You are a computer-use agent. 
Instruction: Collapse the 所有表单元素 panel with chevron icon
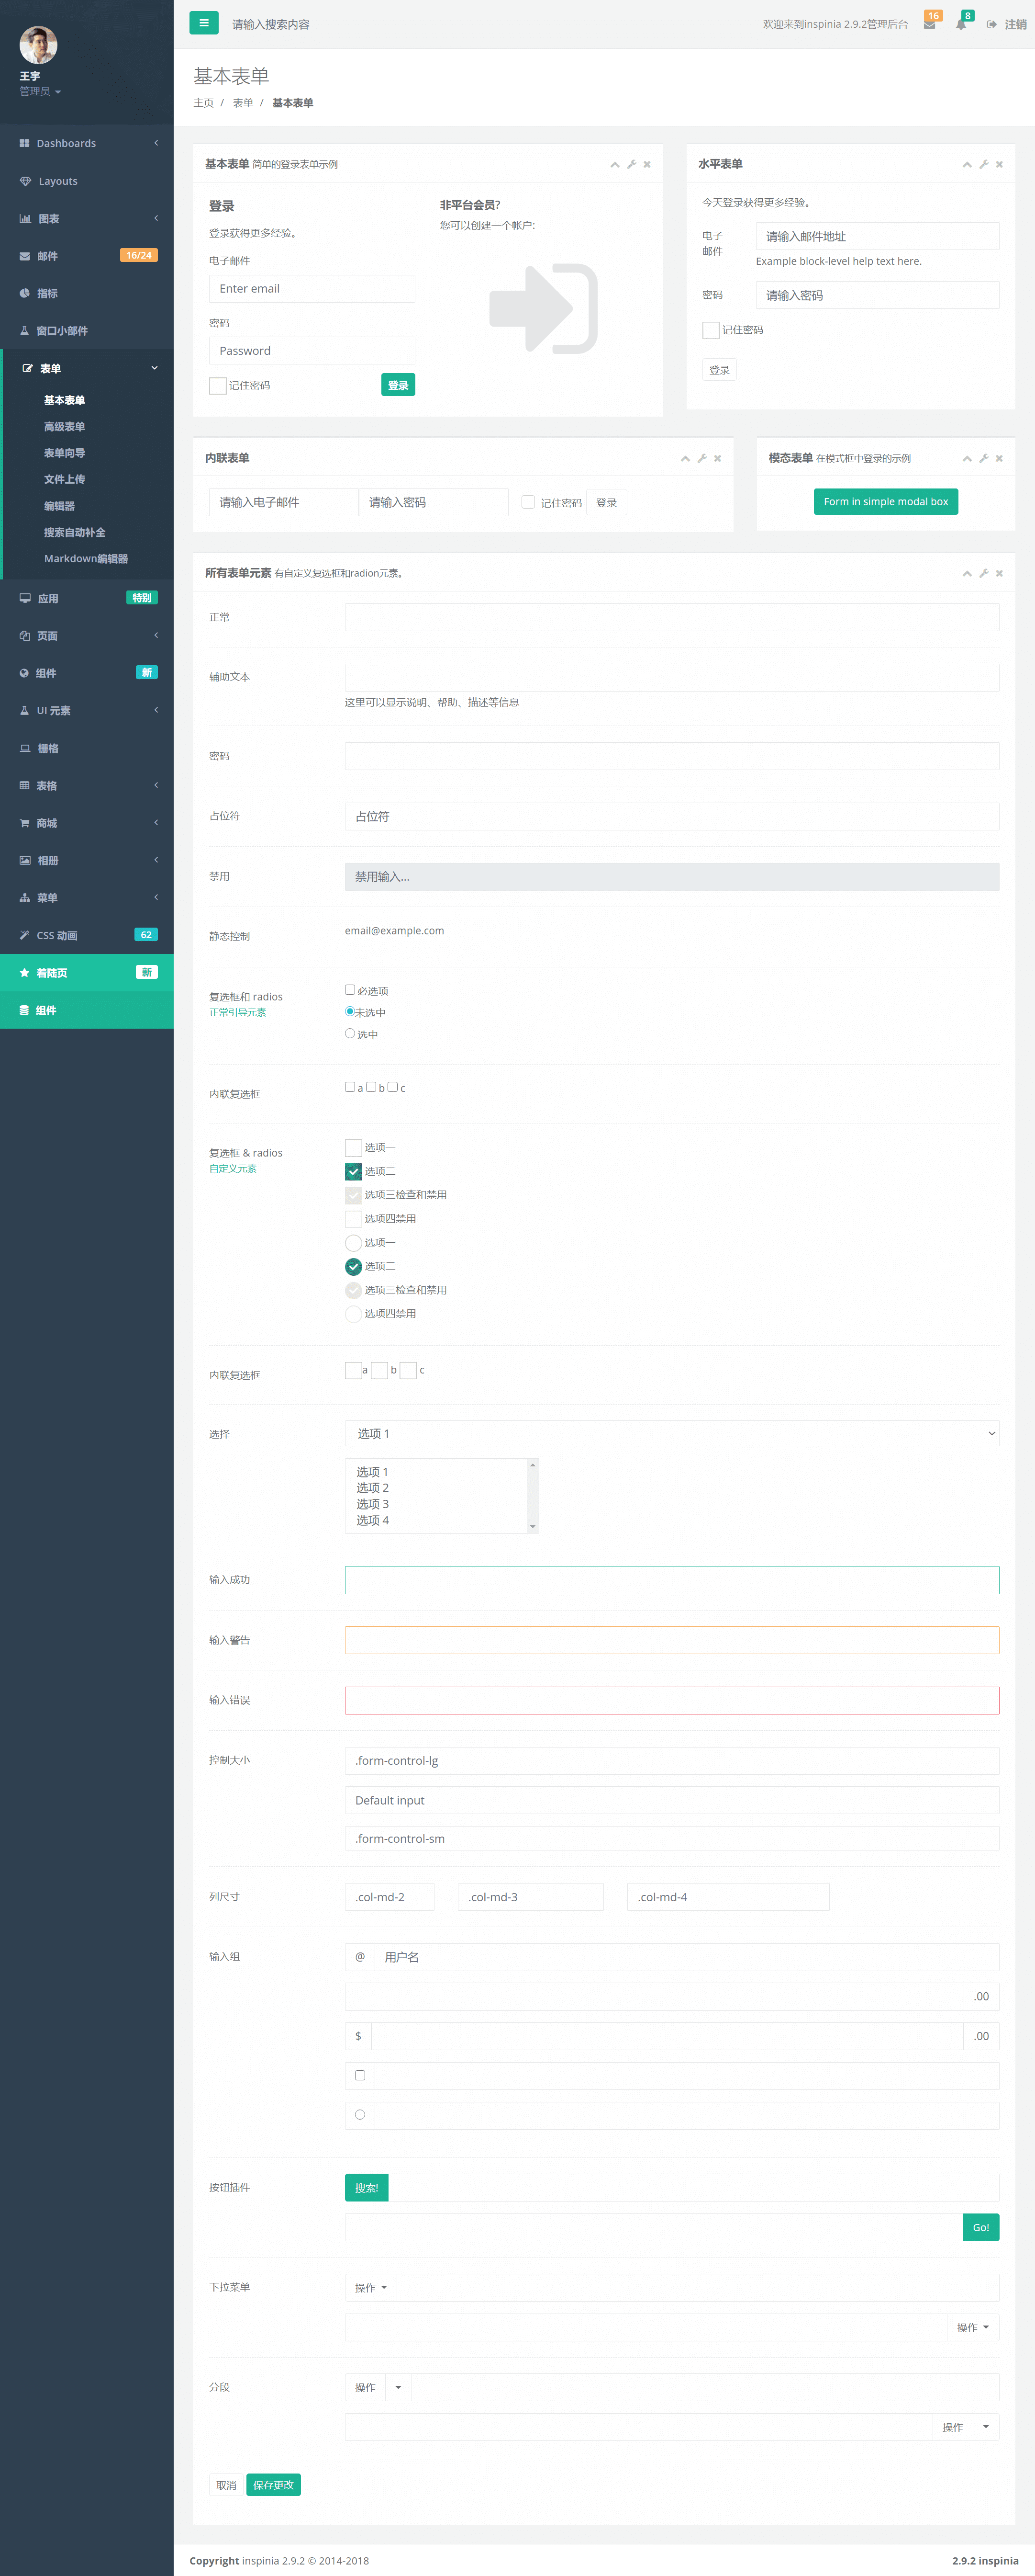(x=967, y=574)
